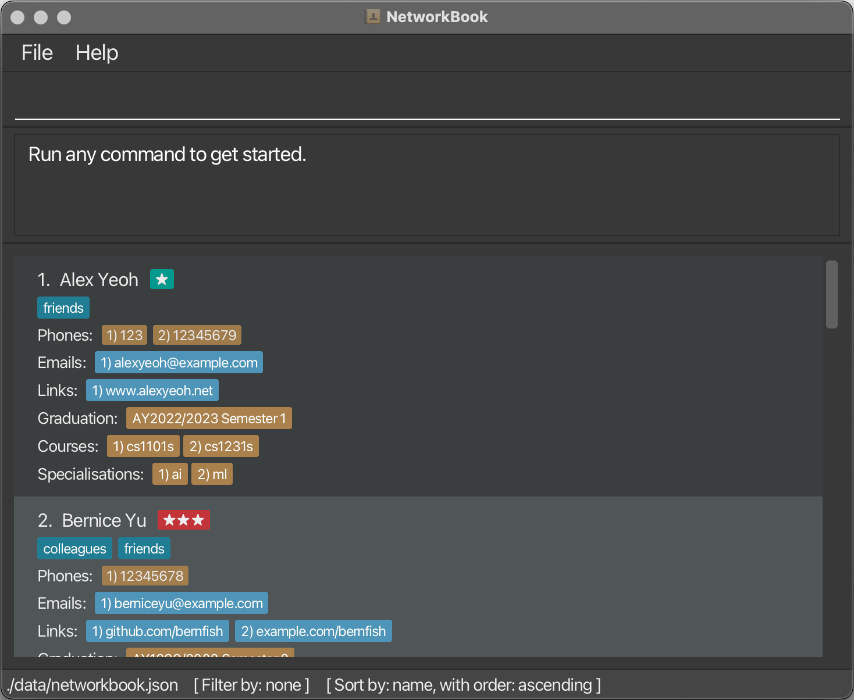The image size is (854, 700).
Task: Select the Bernice Yu contact name
Action: 104,520
